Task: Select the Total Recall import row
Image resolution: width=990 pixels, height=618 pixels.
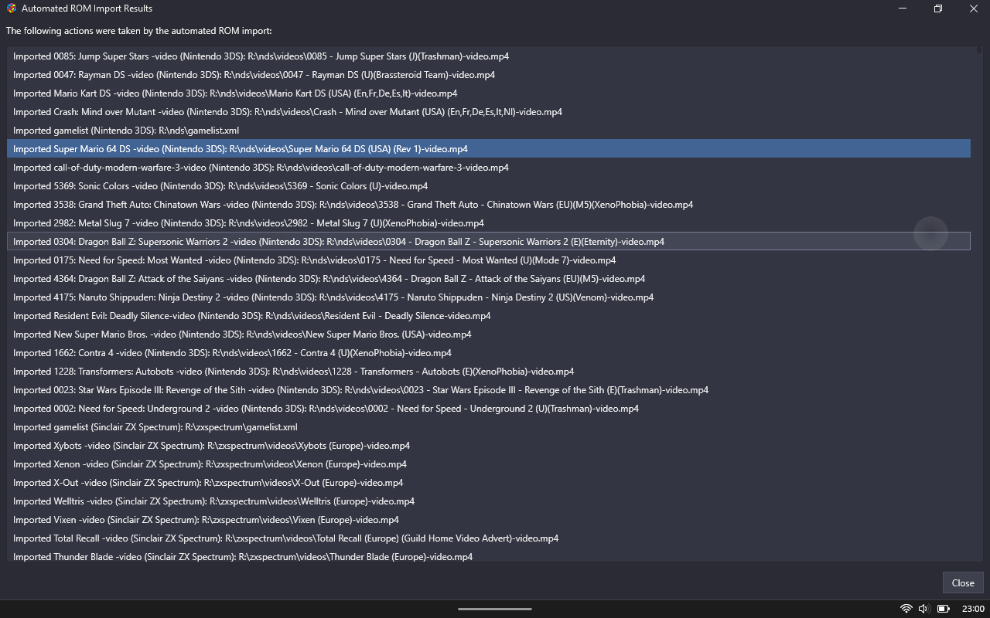Action: pos(489,538)
